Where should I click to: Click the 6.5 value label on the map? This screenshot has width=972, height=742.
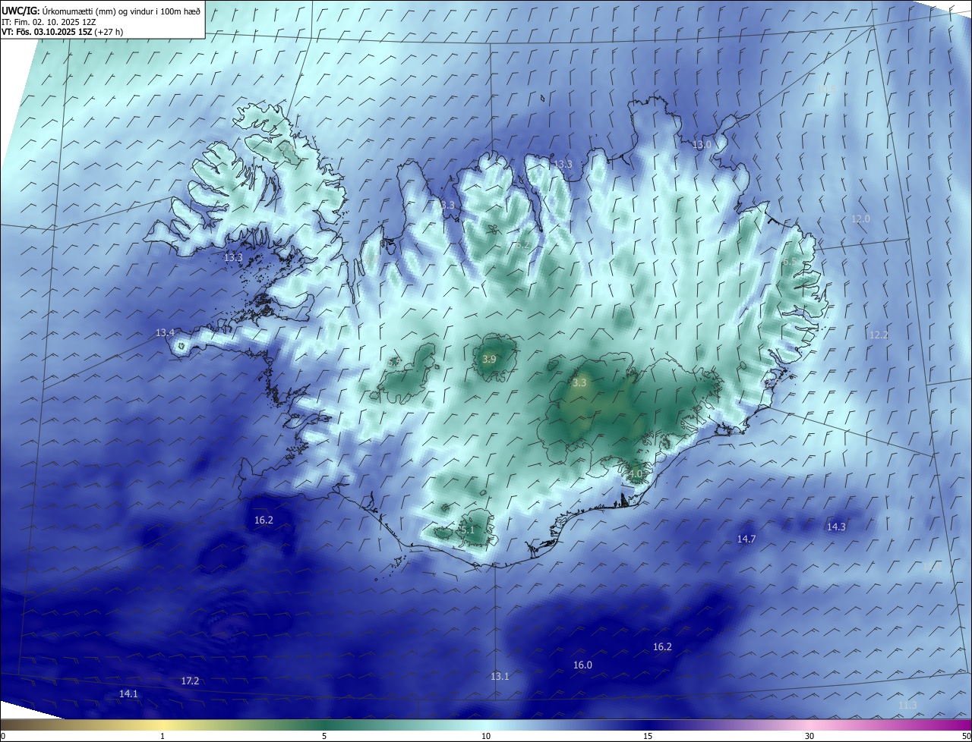790,261
